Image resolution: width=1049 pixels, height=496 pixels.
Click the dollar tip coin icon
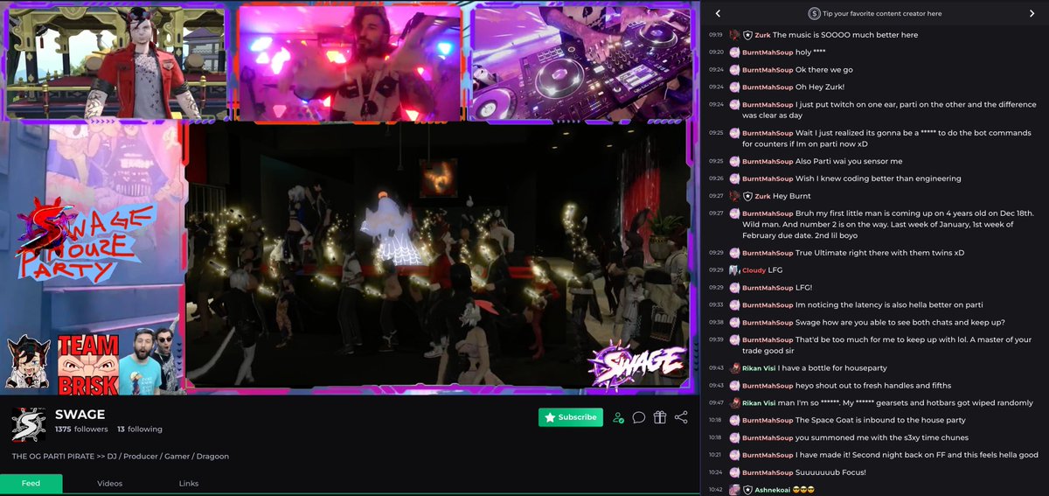click(815, 13)
